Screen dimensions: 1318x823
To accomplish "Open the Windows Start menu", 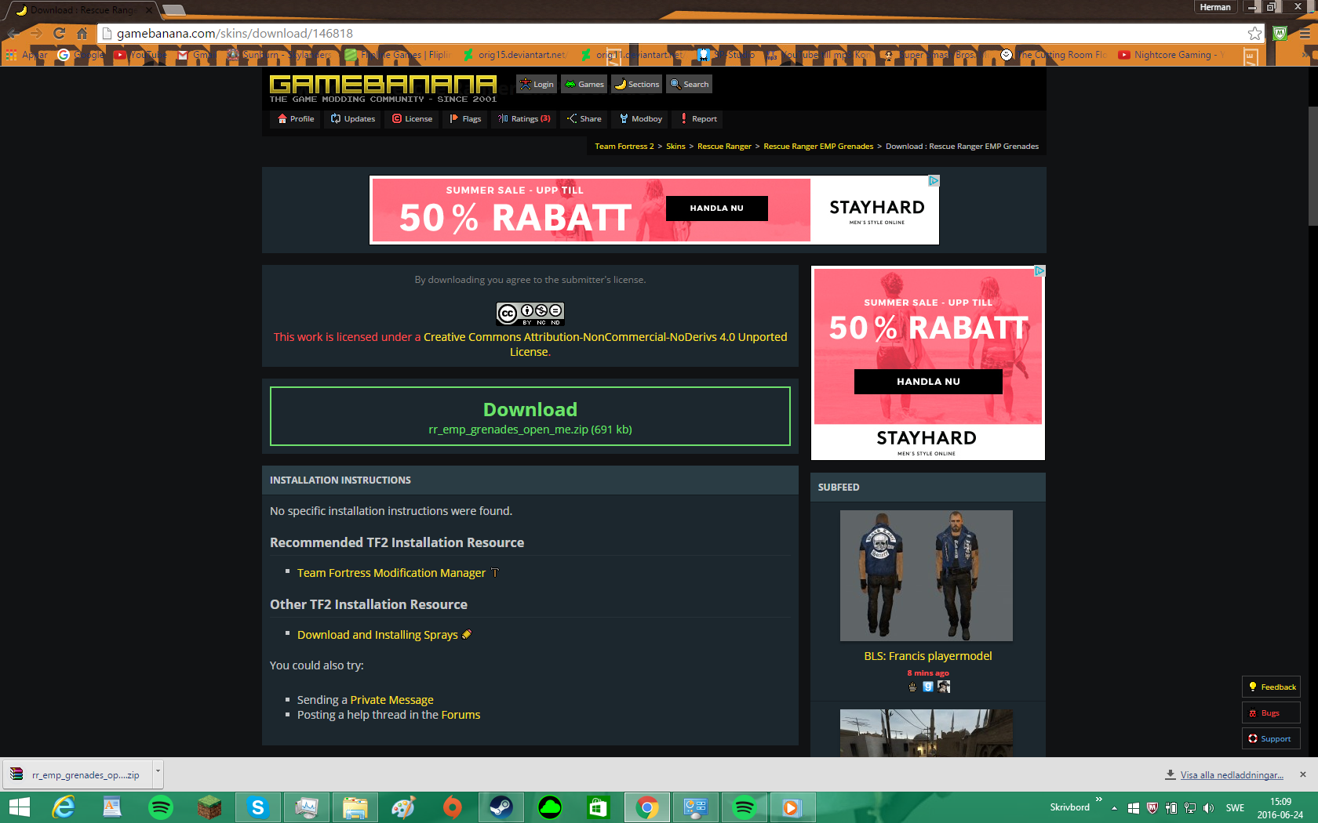I will click(x=19, y=807).
